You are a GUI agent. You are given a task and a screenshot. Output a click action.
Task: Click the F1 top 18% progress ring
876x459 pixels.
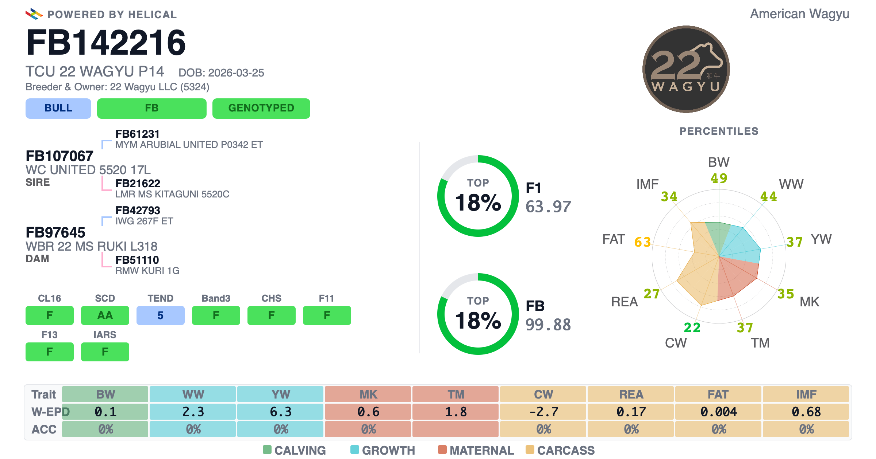point(478,196)
